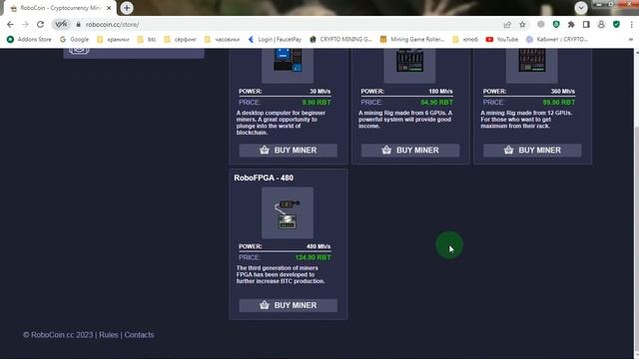This screenshot has width=639, height=359.
Task: Open the btc bookmark folder
Action: (147, 40)
